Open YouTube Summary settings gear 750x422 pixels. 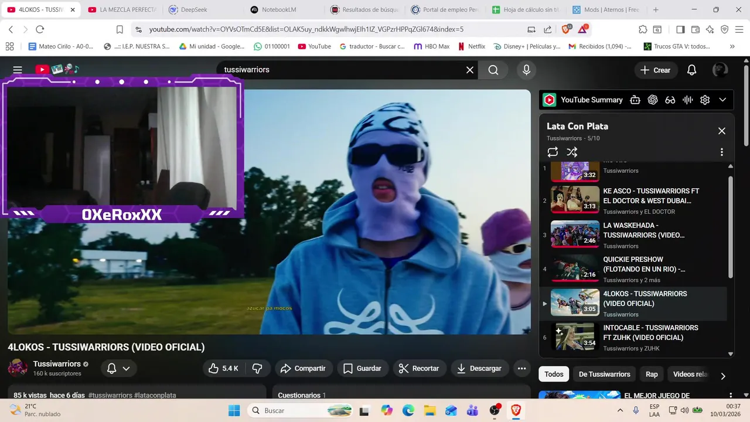pyautogui.click(x=705, y=100)
